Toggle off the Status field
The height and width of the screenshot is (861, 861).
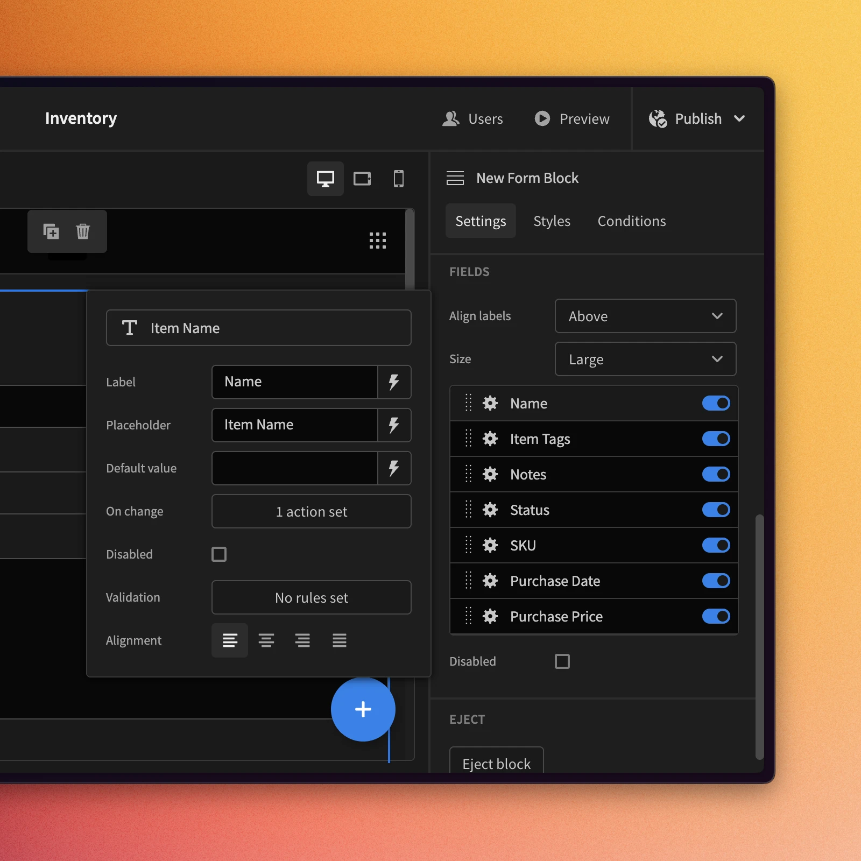(x=716, y=510)
